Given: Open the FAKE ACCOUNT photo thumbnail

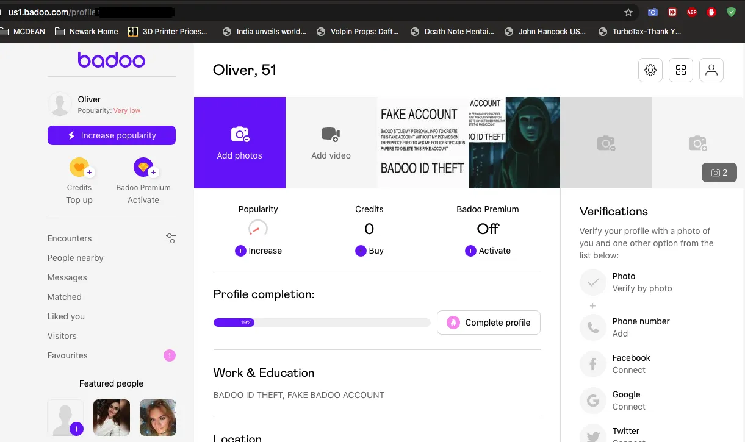Looking at the screenshot, I should click(x=422, y=143).
